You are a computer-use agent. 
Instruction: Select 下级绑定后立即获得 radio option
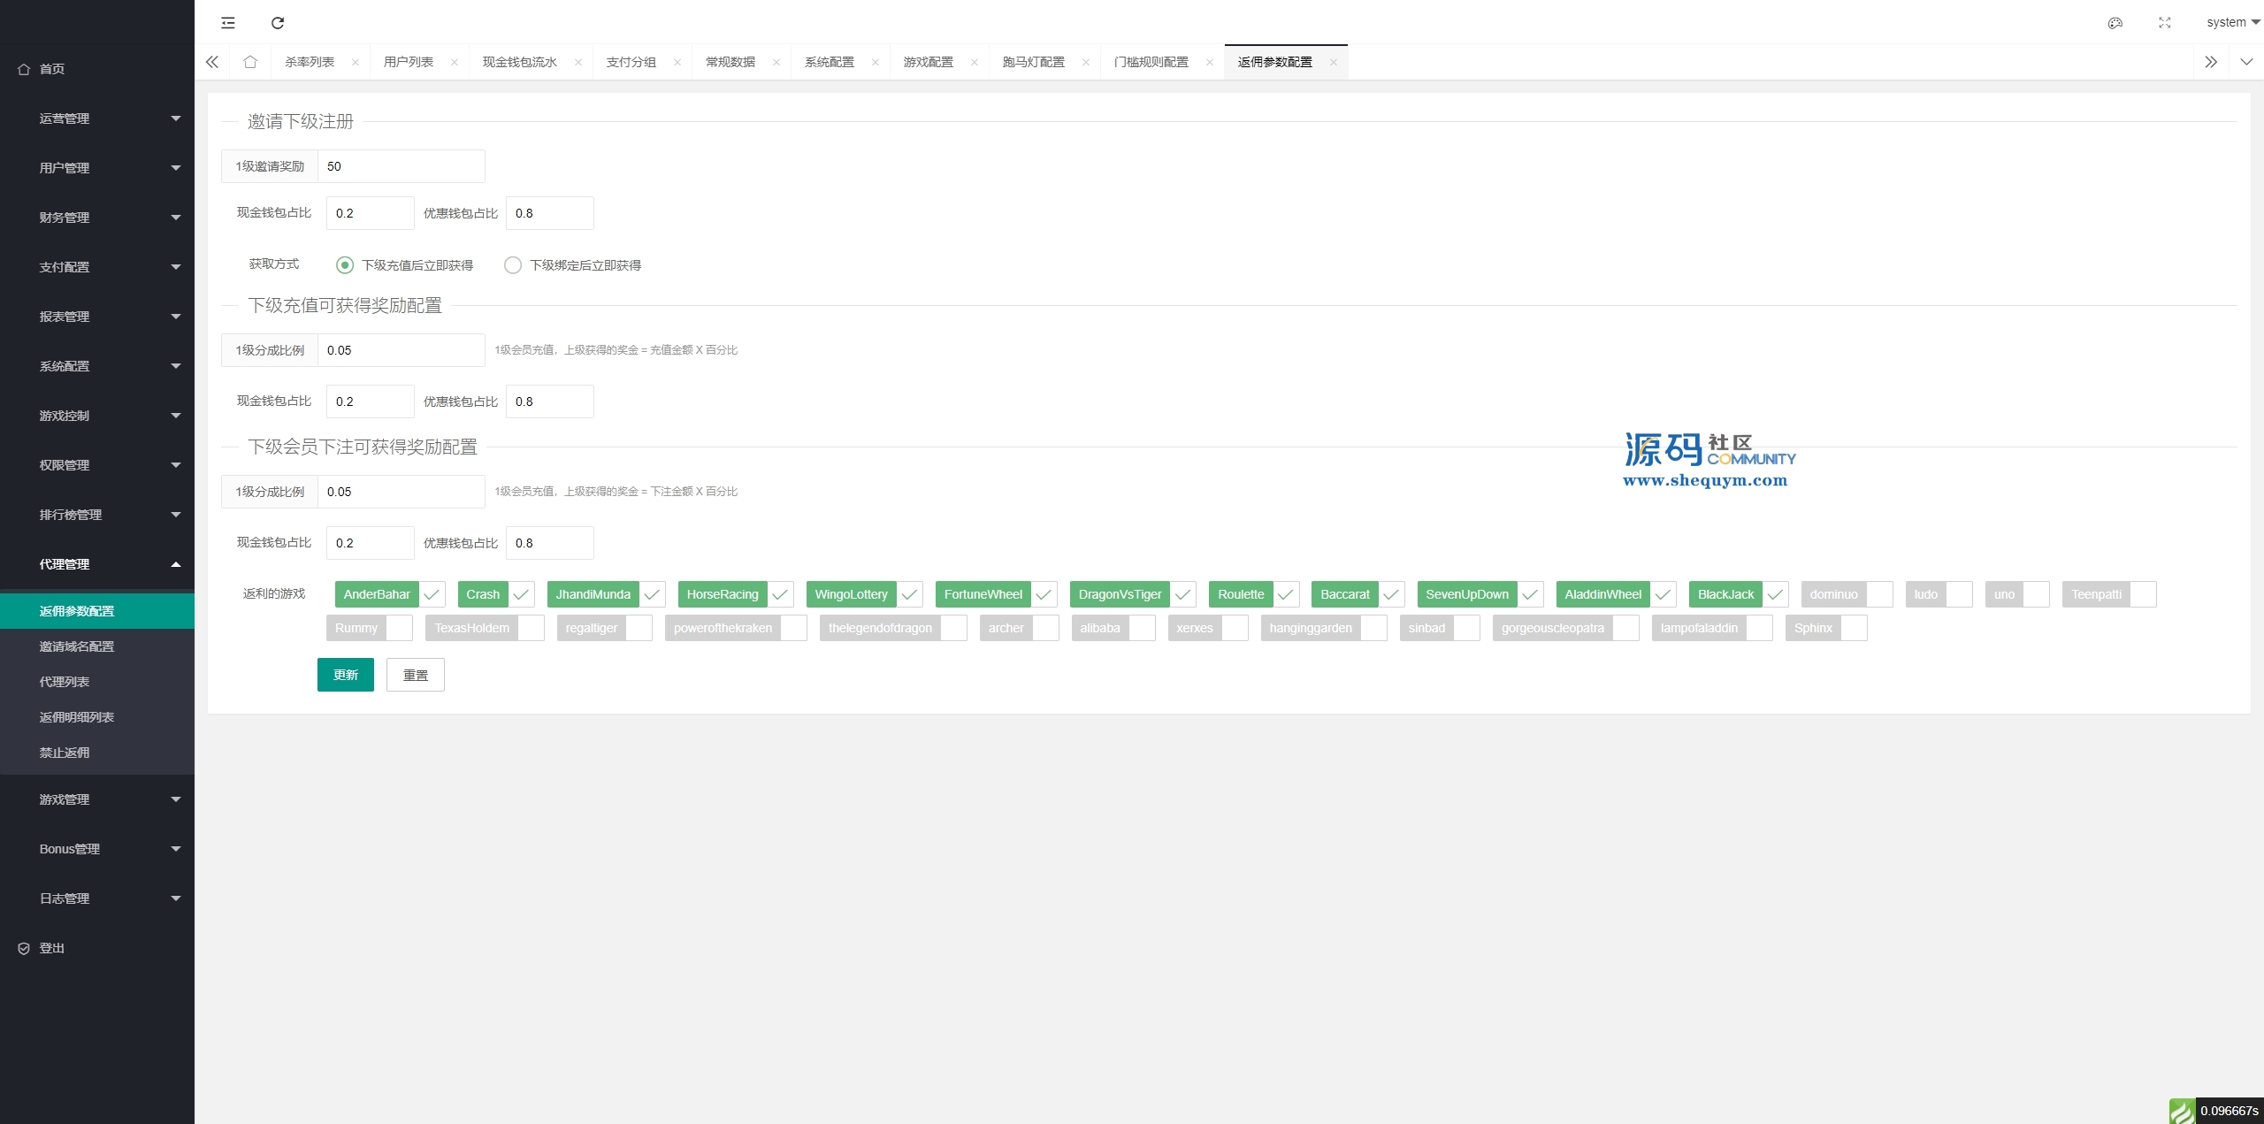coord(513,265)
